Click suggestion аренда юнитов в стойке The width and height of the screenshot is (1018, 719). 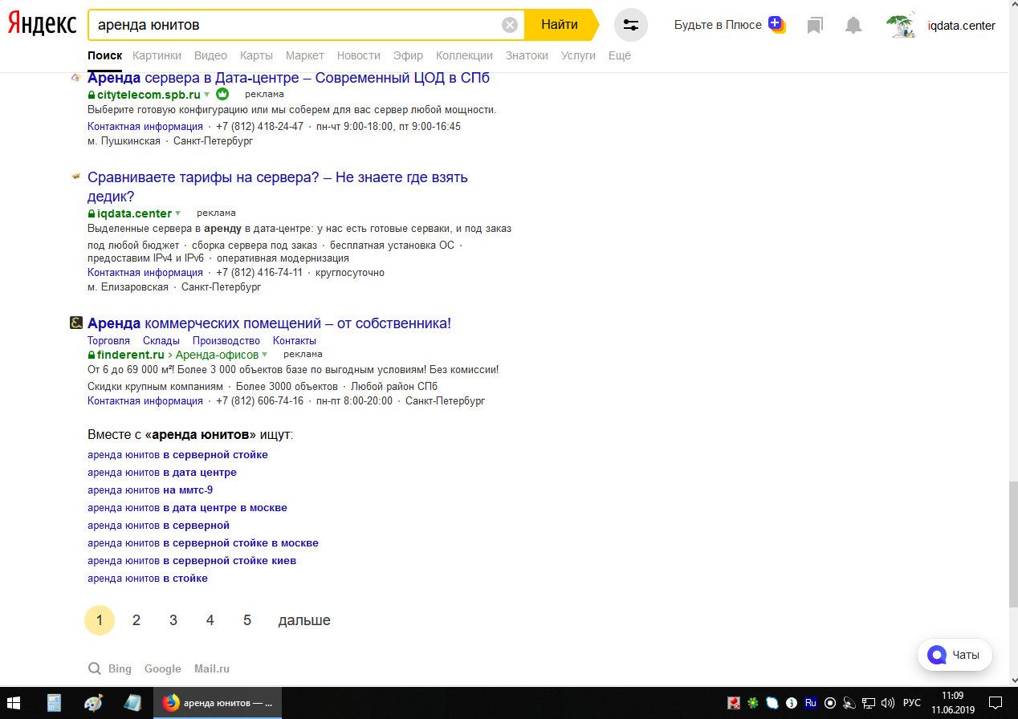(148, 579)
